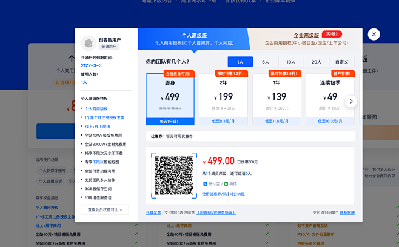This screenshot has width=399, height=247.
Task: Select 1人 team size
Action: [240, 62]
